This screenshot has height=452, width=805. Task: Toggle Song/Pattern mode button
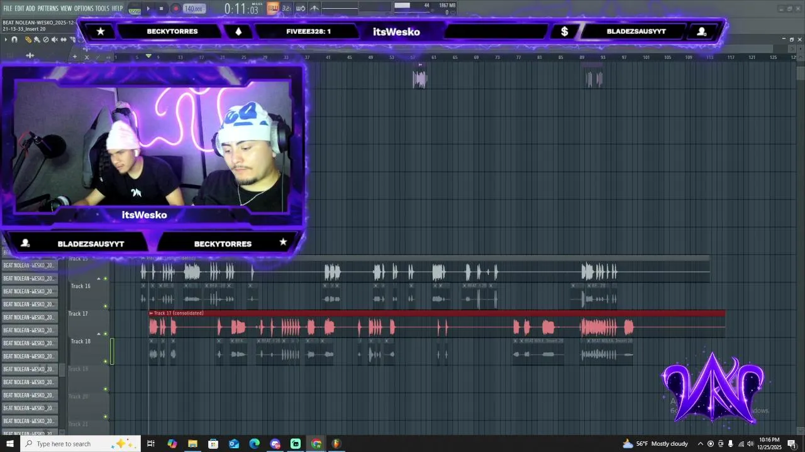point(135,9)
